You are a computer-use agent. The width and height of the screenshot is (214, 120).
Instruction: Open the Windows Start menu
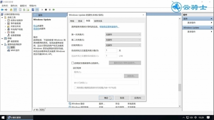tap(3, 117)
